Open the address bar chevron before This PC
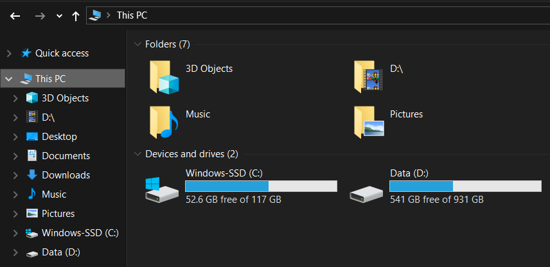This screenshot has width=550, height=267. [x=109, y=15]
